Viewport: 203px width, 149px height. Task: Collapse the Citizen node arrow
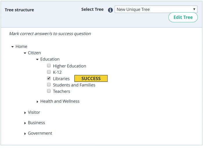pyautogui.click(x=25, y=53)
